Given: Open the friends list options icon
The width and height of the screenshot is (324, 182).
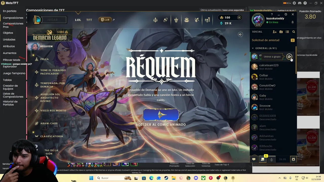Looking at the screenshot, I should (287, 32).
